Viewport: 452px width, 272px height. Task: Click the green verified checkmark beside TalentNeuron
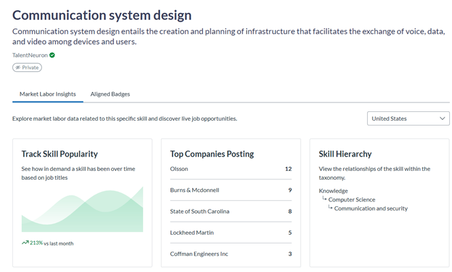click(x=52, y=55)
